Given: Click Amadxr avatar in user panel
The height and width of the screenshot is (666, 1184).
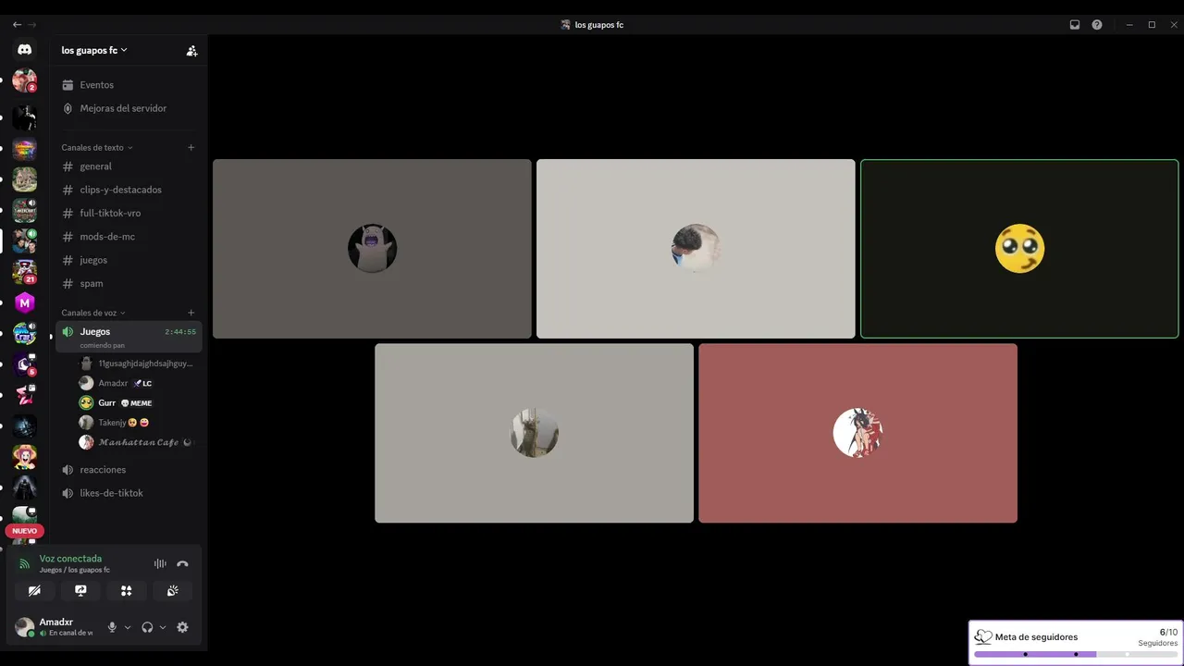Looking at the screenshot, I should coord(25,627).
